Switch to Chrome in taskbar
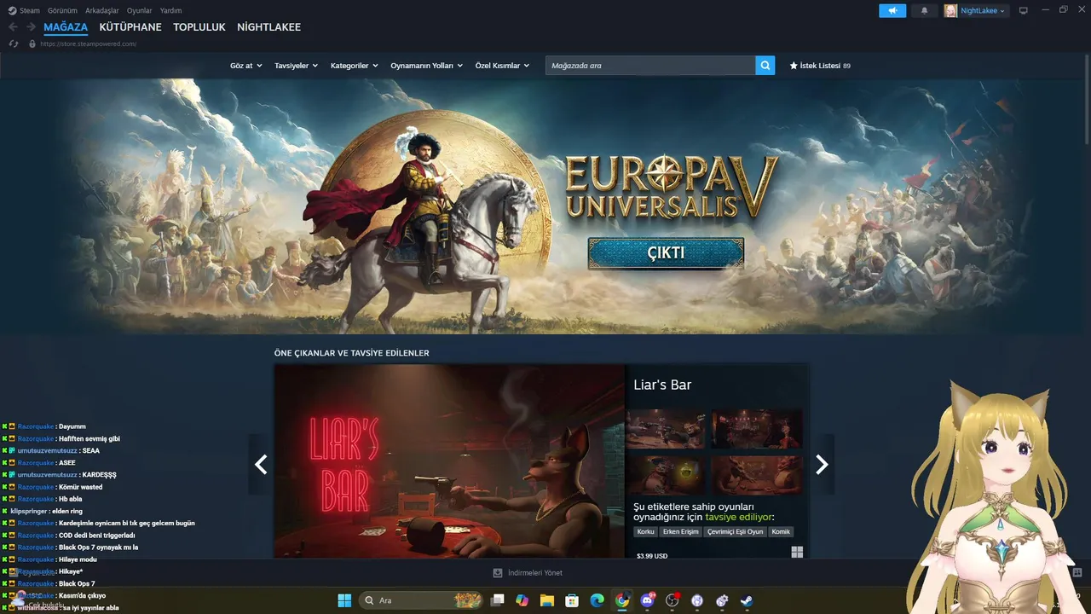 pos(622,600)
